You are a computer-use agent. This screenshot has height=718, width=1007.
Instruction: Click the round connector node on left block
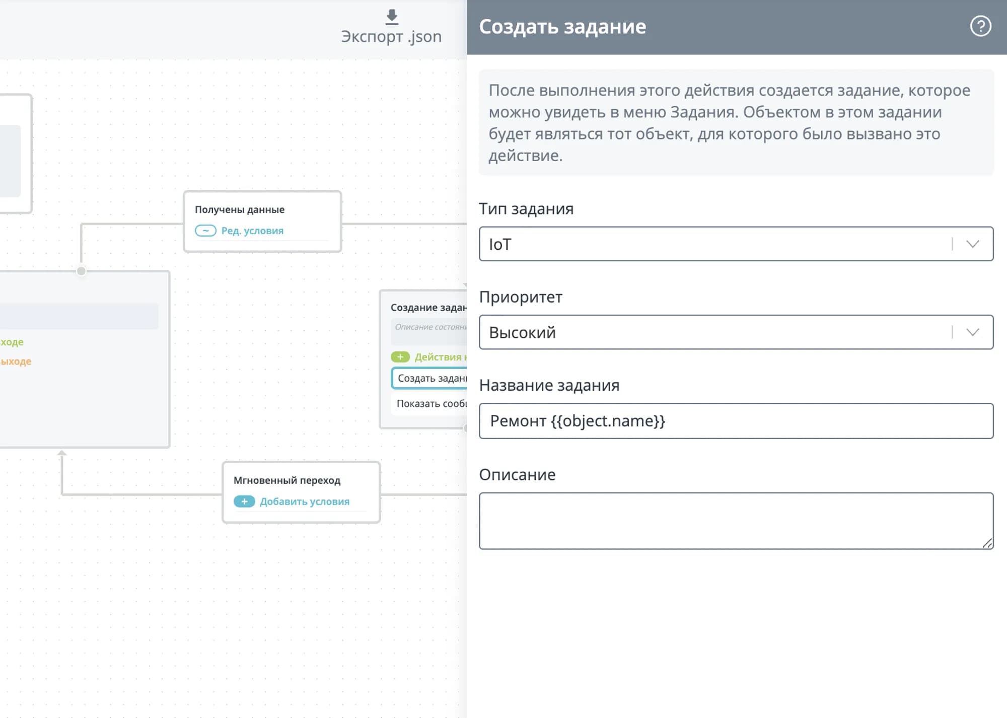tap(81, 271)
